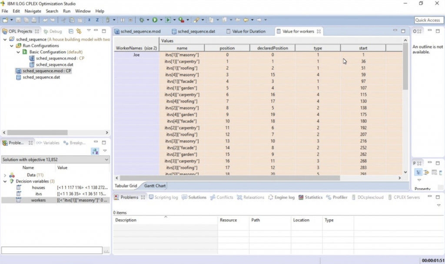Click horizontal scrollbar under Values table
This screenshot has width=445, height=264.
click(x=230, y=178)
